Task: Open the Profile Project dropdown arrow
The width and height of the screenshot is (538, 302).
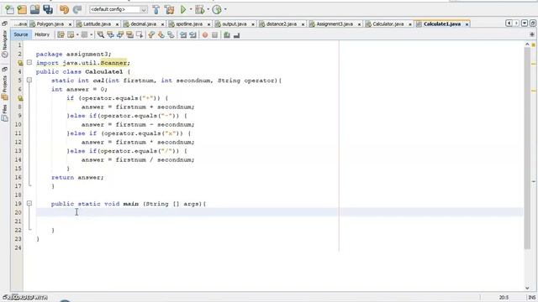Action: point(225,9)
